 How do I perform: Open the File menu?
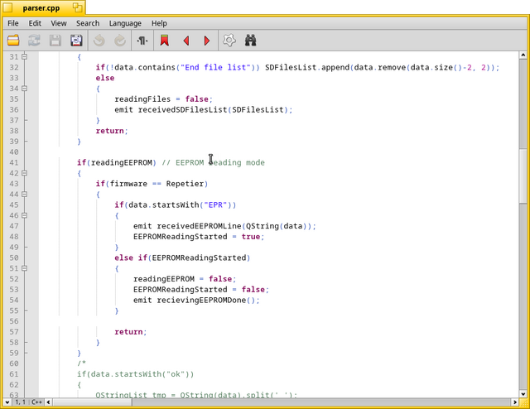[x=13, y=23]
